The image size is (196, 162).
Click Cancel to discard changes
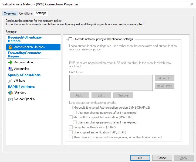pyautogui.click(x=162, y=158)
